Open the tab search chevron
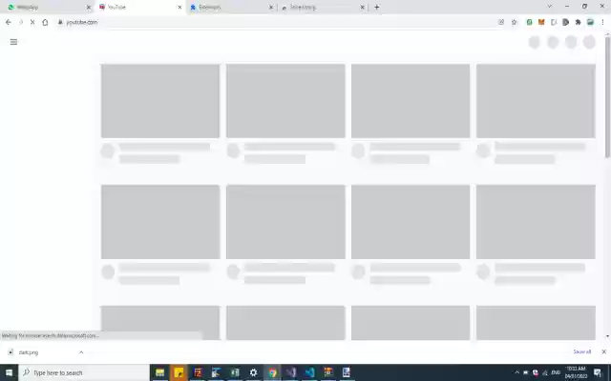The width and height of the screenshot is (611, 381). tap(550, 7)
